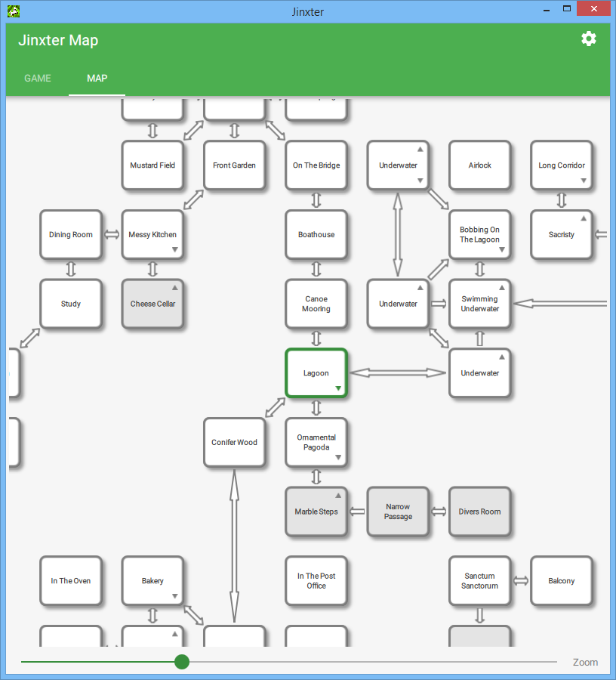616x680 pixels.
Task: Select the MAP tab
Action: tap(97, 78)
